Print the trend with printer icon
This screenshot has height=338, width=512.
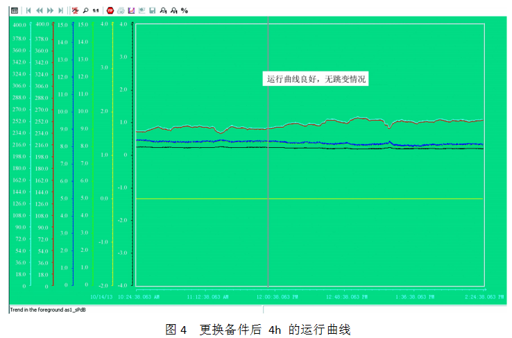[x=121, y=11]
